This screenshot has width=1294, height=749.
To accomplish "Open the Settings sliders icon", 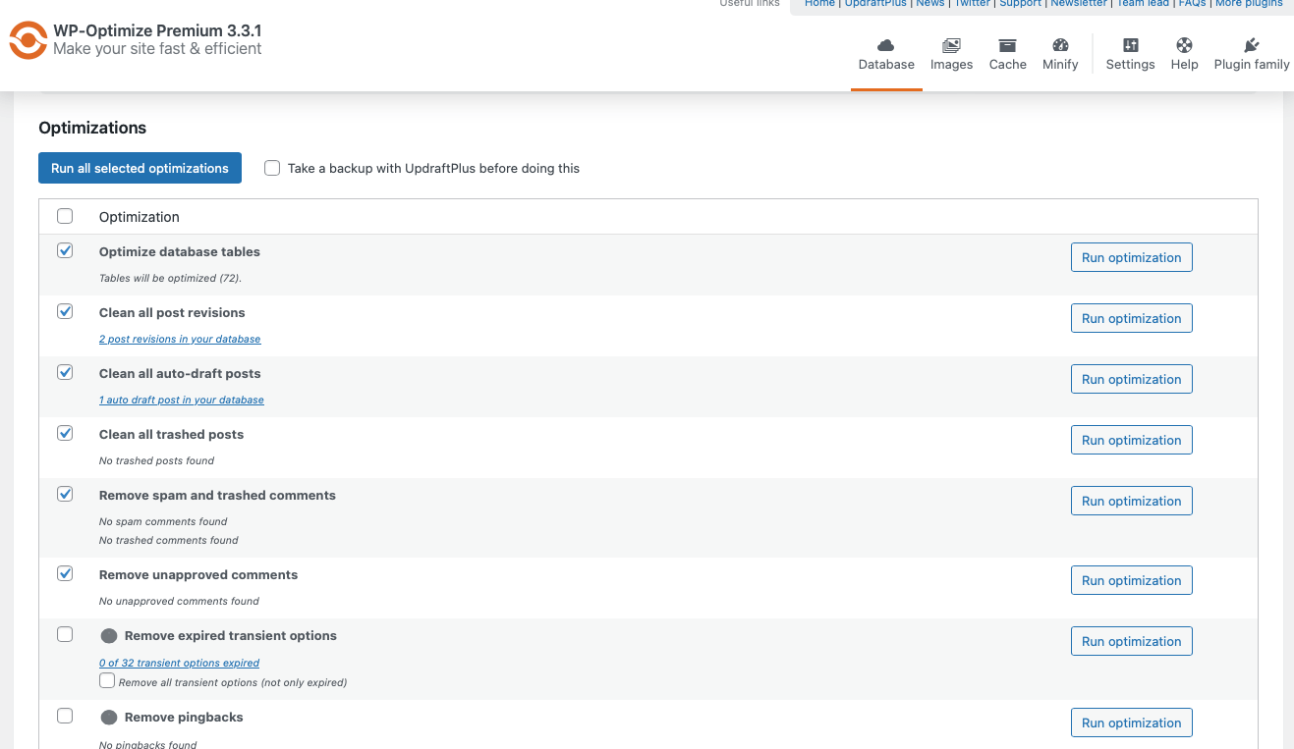I will [1130, 45].
